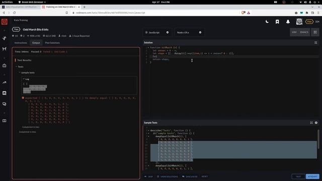Open notifications bell
Screen dimensions: 322x181
(x=288, y=22)
